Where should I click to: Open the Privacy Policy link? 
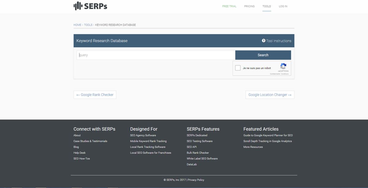196,180
